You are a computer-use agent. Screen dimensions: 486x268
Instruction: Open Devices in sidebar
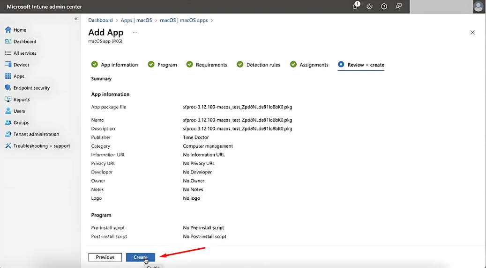point(17,65)
